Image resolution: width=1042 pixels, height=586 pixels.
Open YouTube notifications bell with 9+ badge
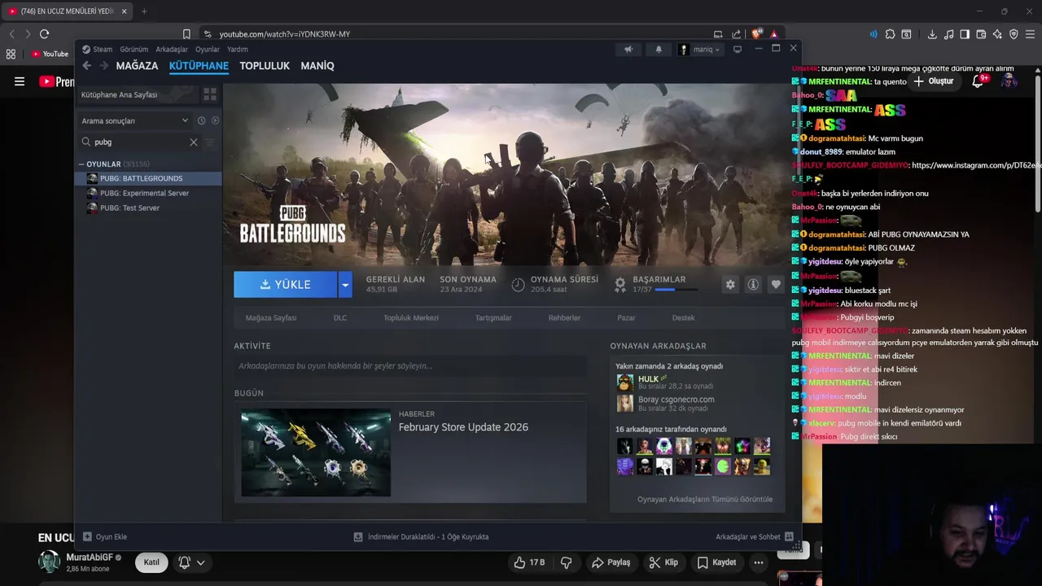click(979, 81)
